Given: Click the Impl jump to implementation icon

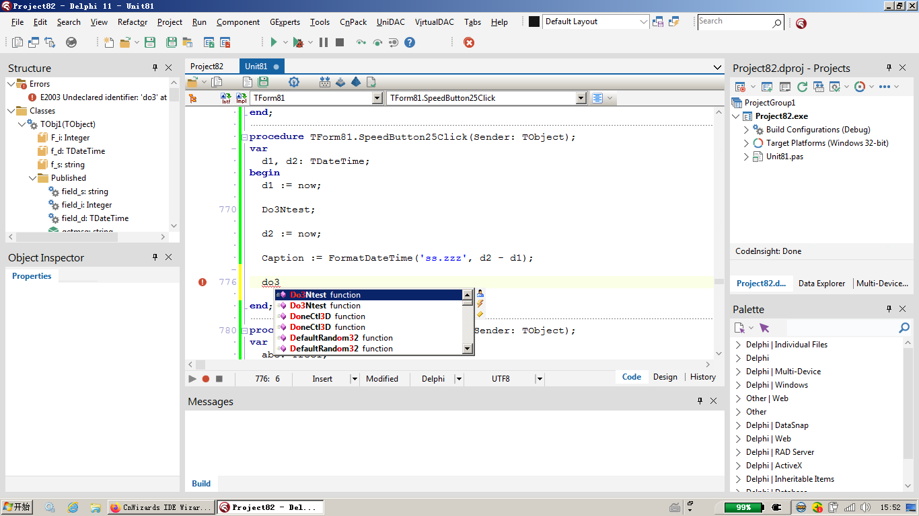Looking at the screenshot, I should click(241, 98).
